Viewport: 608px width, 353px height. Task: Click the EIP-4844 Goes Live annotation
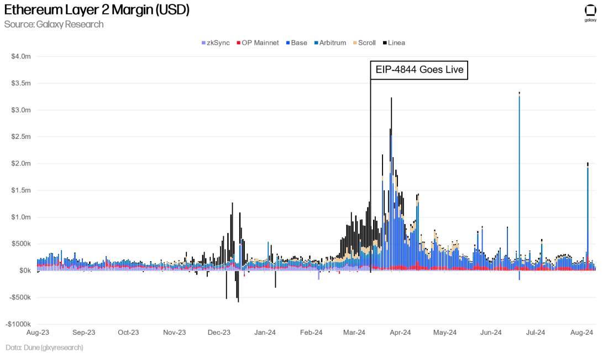tap(419, 70)
